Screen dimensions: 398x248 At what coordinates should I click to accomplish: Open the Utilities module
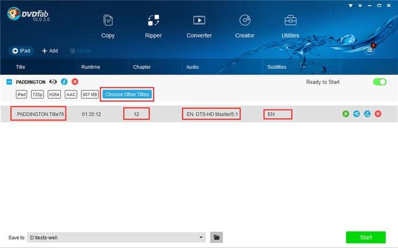[291, 26]
